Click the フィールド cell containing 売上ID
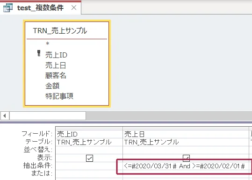This screenshot has width=252, height=180. pyautogui.click(x=89, y=134)
